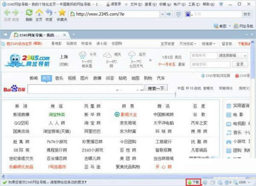Open the 工具 menu
Viewport: 256px width, 186px height.
194,4
